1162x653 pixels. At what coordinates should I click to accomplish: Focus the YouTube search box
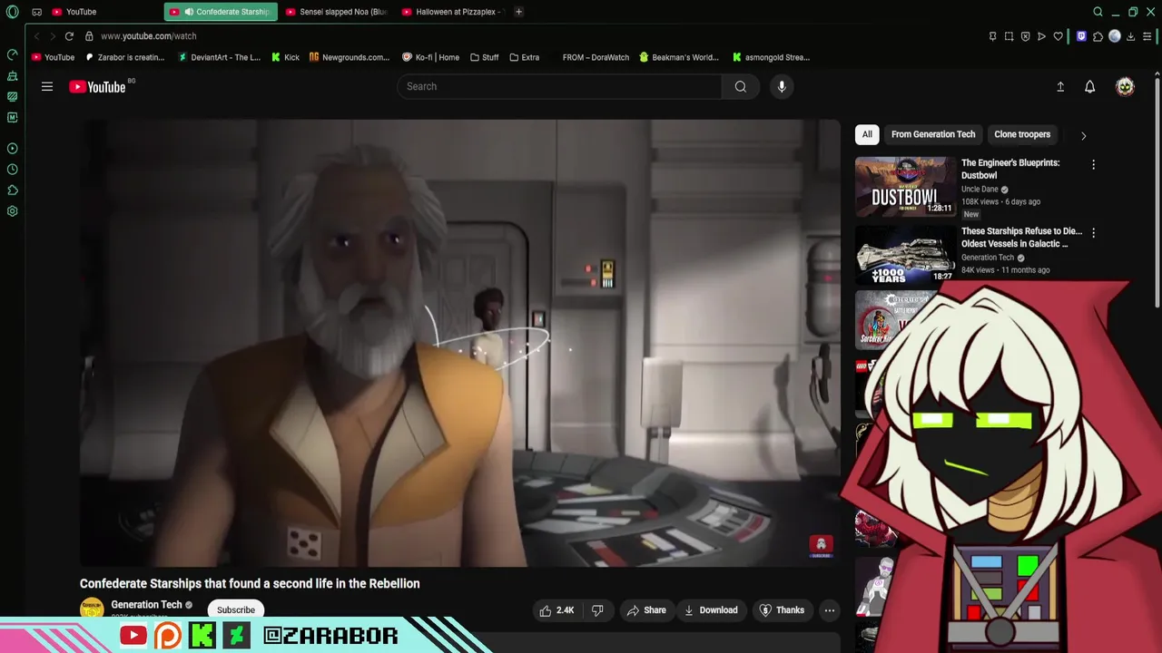click(559, 86)
